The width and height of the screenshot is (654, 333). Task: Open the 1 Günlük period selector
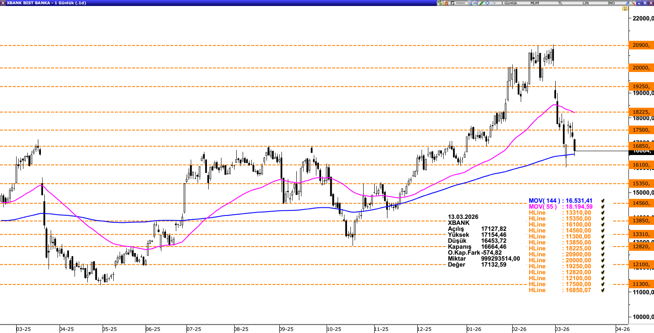pos(509,3)
